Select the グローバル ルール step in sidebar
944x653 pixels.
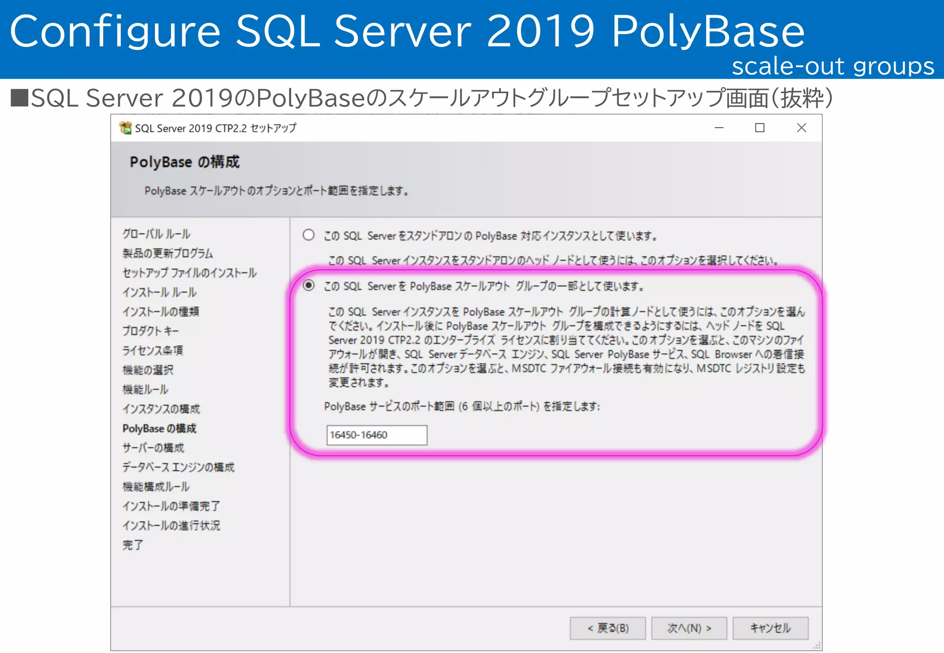(156, 234)
